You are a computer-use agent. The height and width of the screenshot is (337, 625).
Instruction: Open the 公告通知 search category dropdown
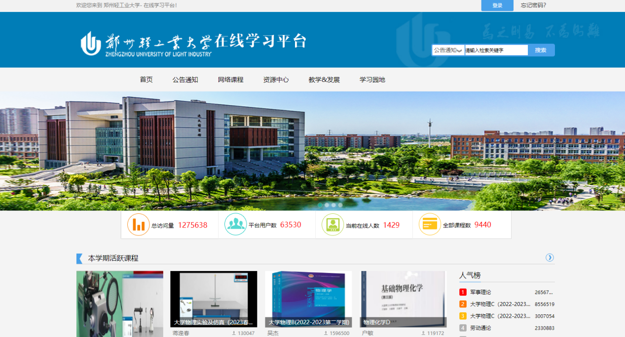(448, 50)
